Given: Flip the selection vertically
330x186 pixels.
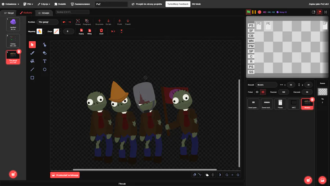Looking at the screenshot, I should tap(121, 31).
